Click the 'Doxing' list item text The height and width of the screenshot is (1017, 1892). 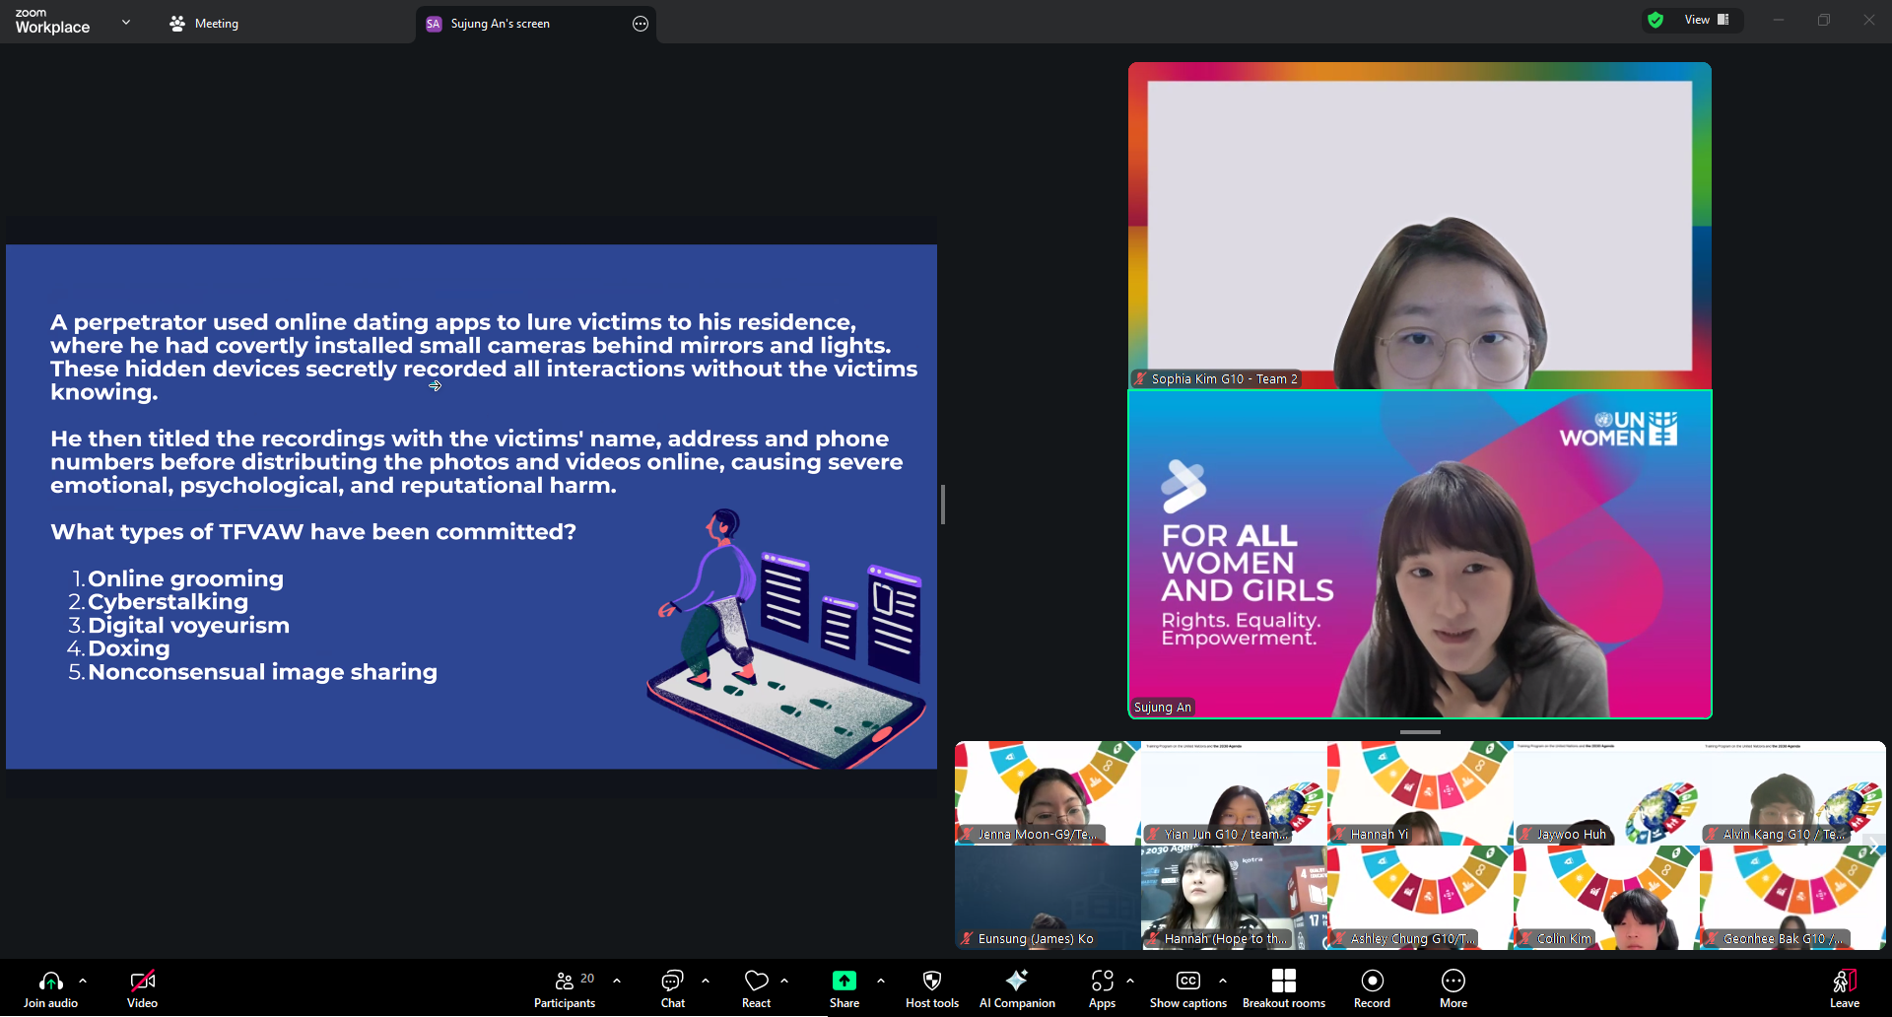point(129,648)
